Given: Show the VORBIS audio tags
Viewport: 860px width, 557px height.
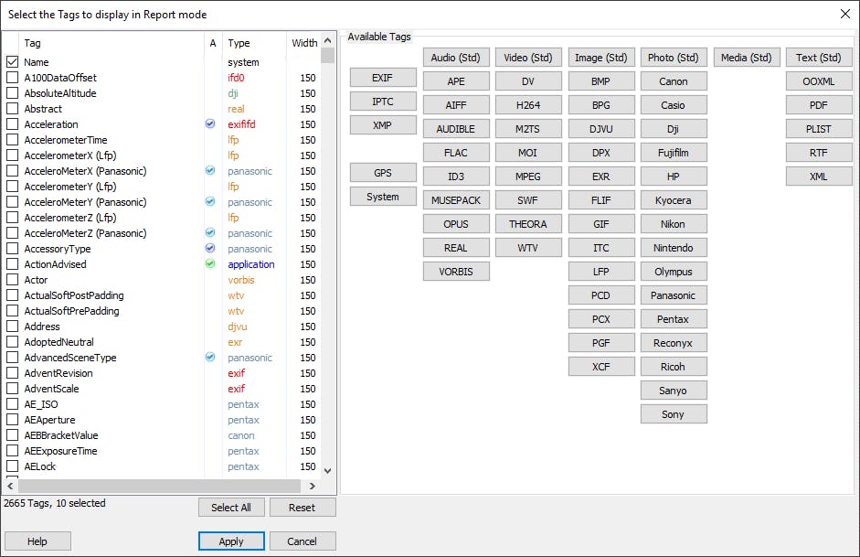Looking at the screenshot, I should point(456,271).
